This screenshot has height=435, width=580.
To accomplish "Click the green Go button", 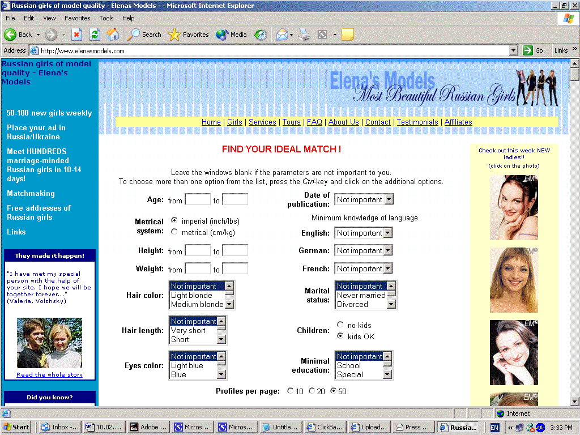I will click(x=533, y=50).
